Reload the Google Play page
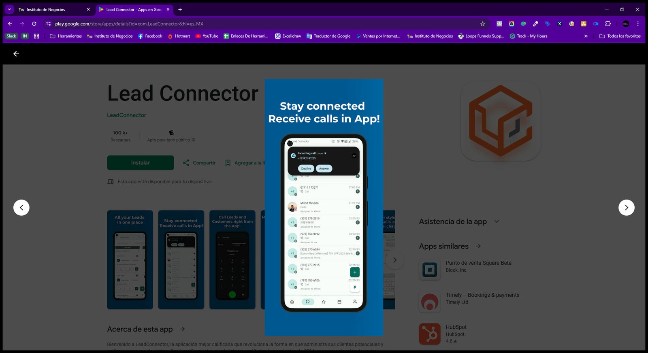The image size is (648, 353). click(34, 24)
